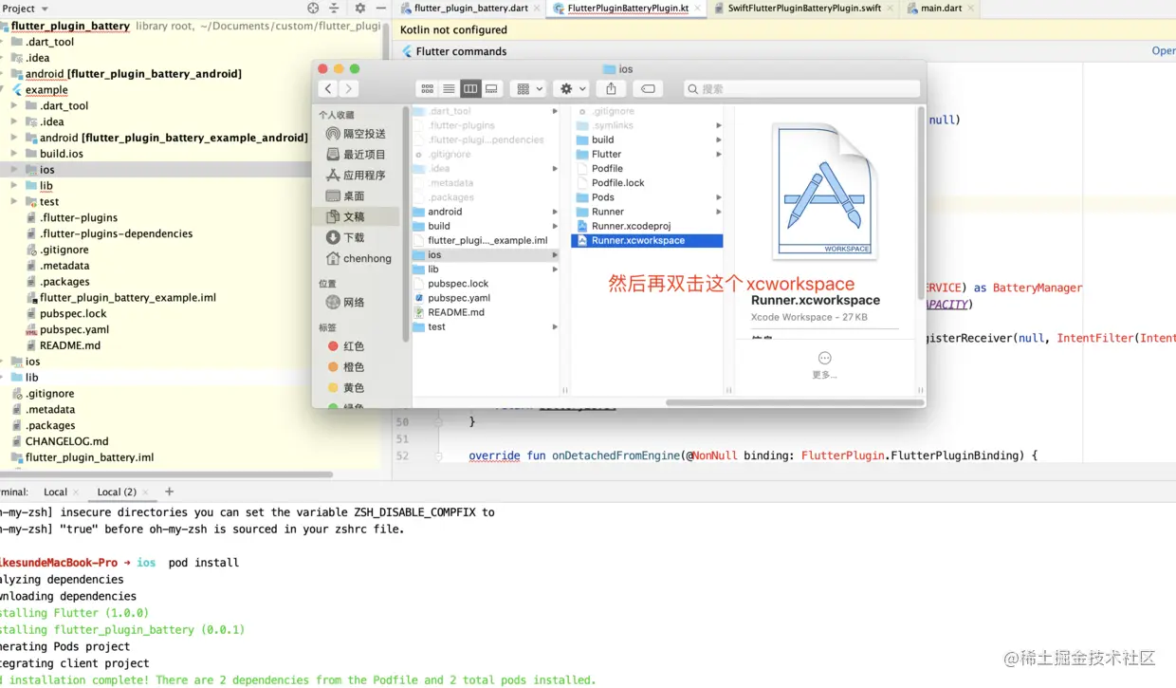
Task: Click fold marker beside onDetachedFromEngine line
Action: pyautogui.click(x=438, y=456)
